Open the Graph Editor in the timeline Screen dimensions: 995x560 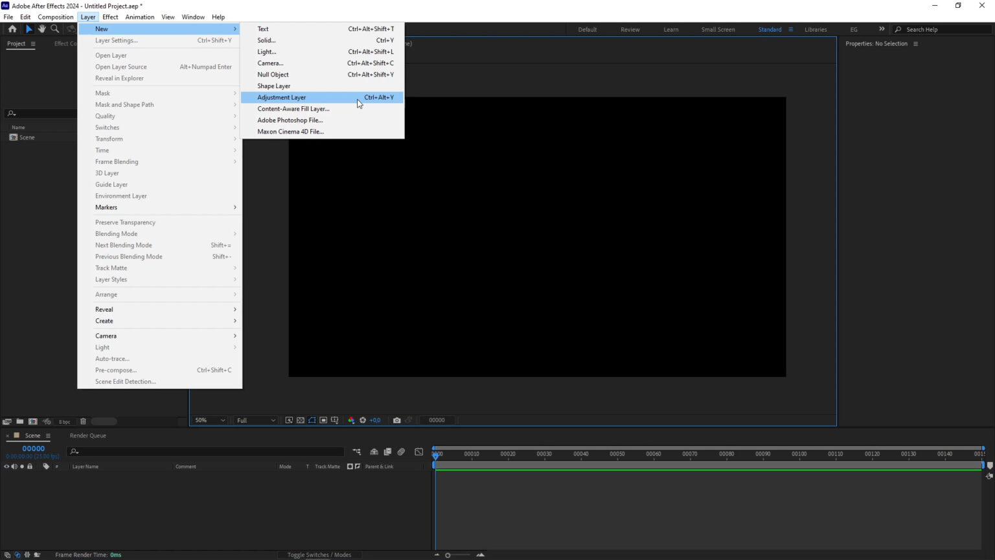[420, 452]
